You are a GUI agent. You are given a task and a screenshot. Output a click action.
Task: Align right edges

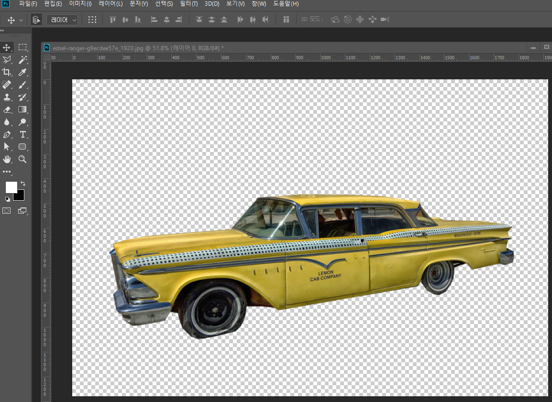(179, 20)
